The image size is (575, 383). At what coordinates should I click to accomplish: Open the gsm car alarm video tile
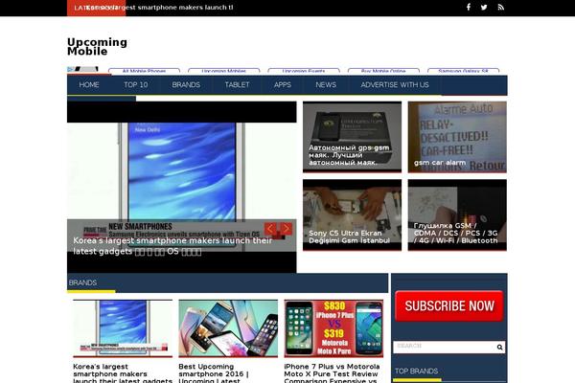[x=457, y=137]
